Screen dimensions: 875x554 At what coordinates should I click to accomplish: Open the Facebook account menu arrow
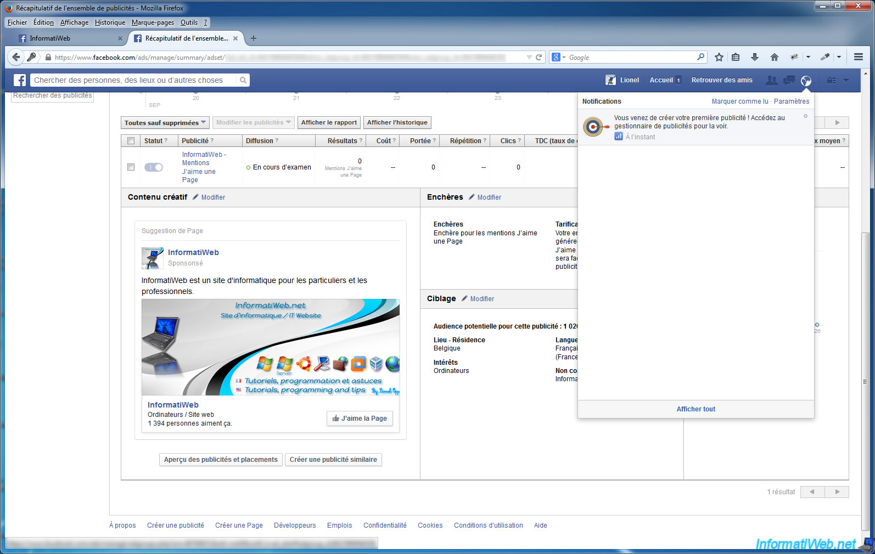(846, 80)
